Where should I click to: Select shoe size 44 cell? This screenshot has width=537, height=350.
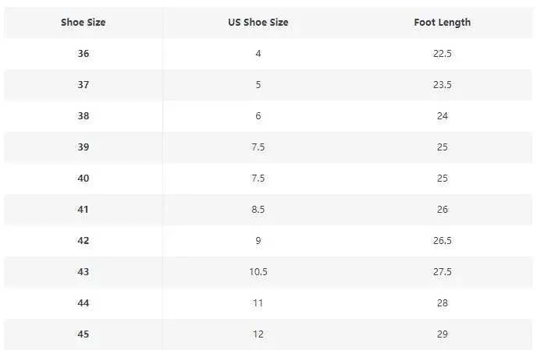(x=84, y=302)
